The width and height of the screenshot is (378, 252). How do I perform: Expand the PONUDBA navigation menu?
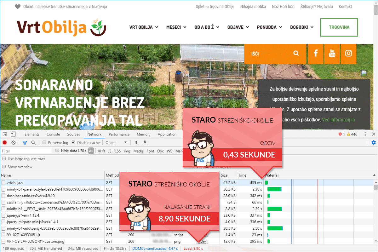pos(269,27)
